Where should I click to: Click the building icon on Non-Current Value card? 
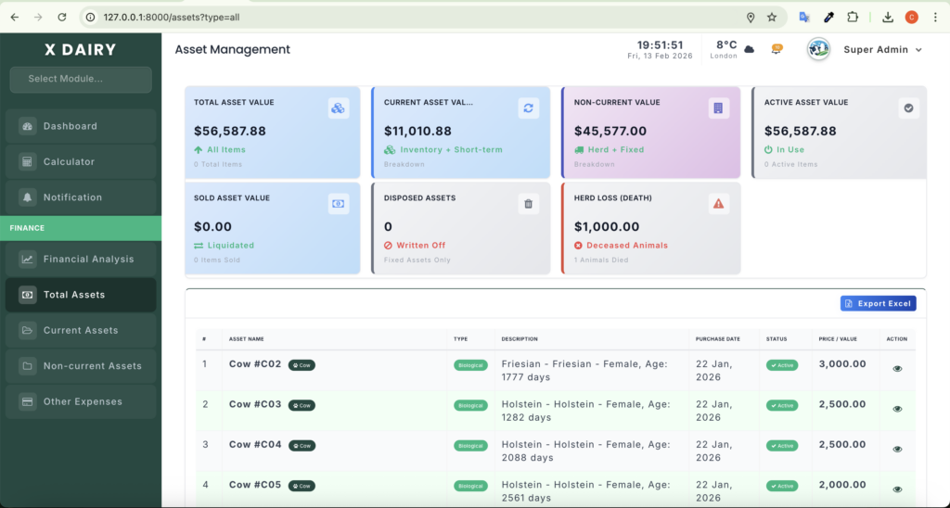coord(717,108)
